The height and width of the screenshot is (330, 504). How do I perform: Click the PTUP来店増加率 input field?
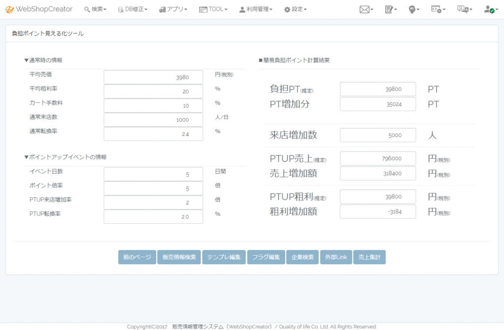tap(154, 203)
